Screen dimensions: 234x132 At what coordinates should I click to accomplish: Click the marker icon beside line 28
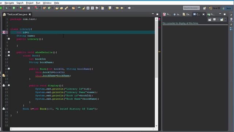(x=4, y=109)
